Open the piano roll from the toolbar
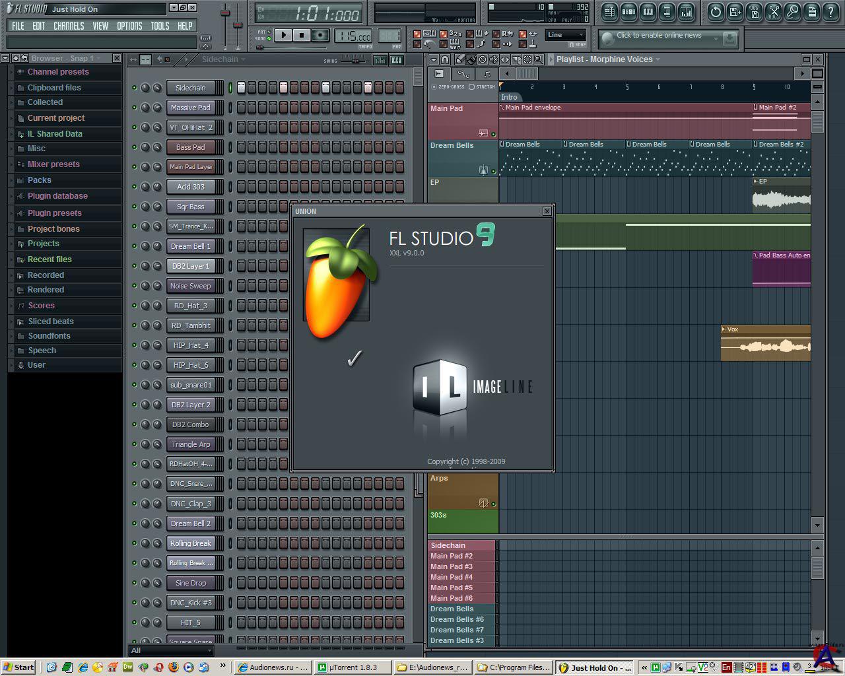The width and height of the screenshot is (845, 676). pyautogui.click(x=648, y=11)
